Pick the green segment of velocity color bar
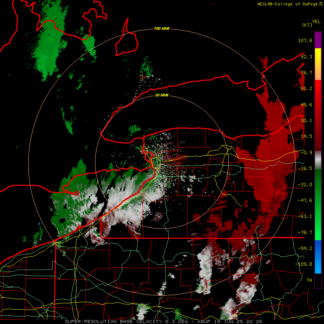This screenshot has width=324, height=324. point(318,204)
